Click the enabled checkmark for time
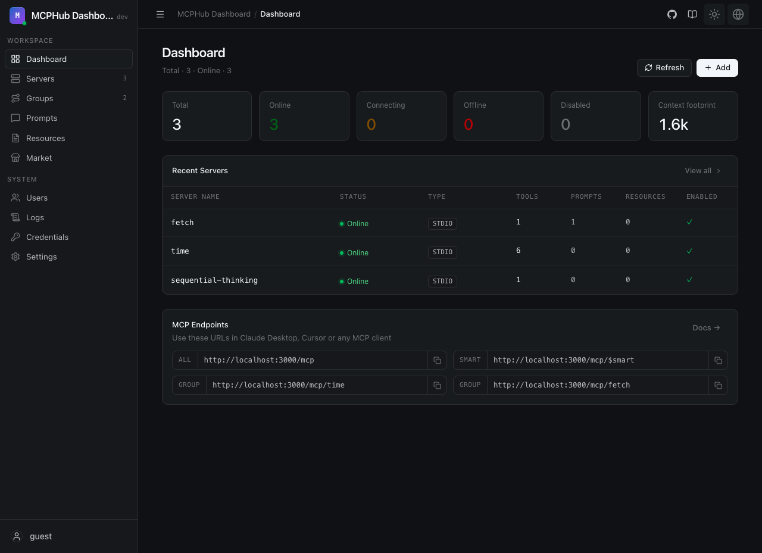This screenshot has width=762, height=553. (689, 251)
